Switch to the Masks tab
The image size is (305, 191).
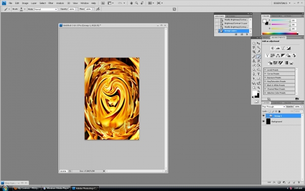[x=265, y=37]
